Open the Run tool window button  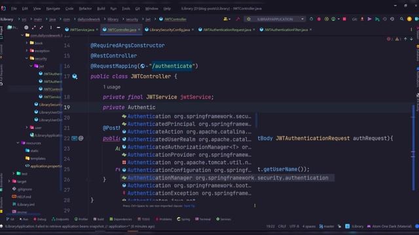tap(24, 219)
